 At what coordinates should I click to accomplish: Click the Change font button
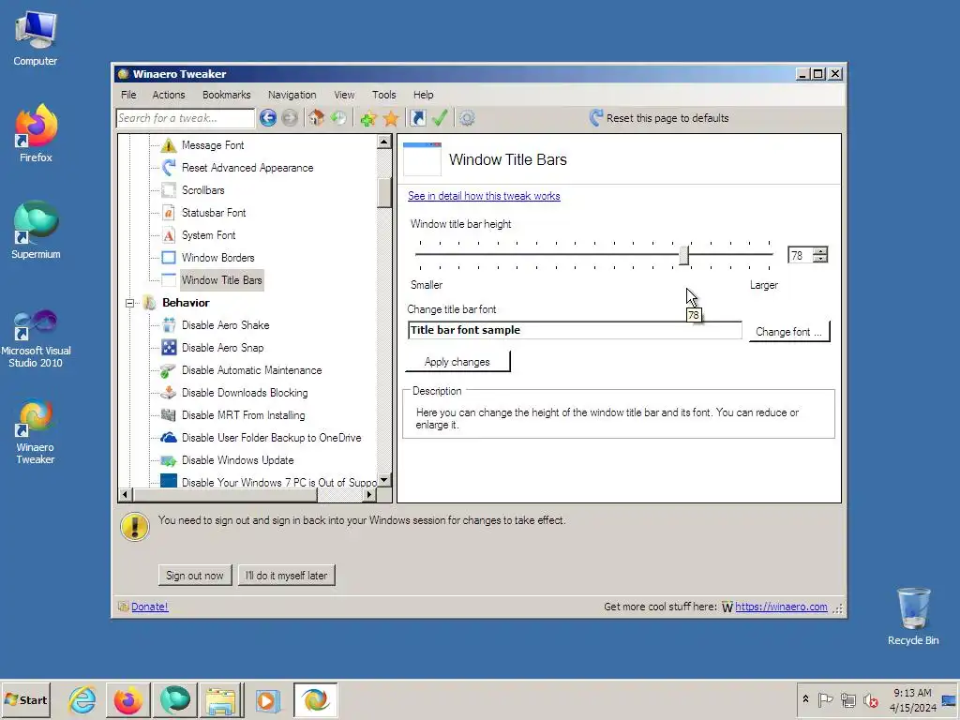(x=789, y=332)
